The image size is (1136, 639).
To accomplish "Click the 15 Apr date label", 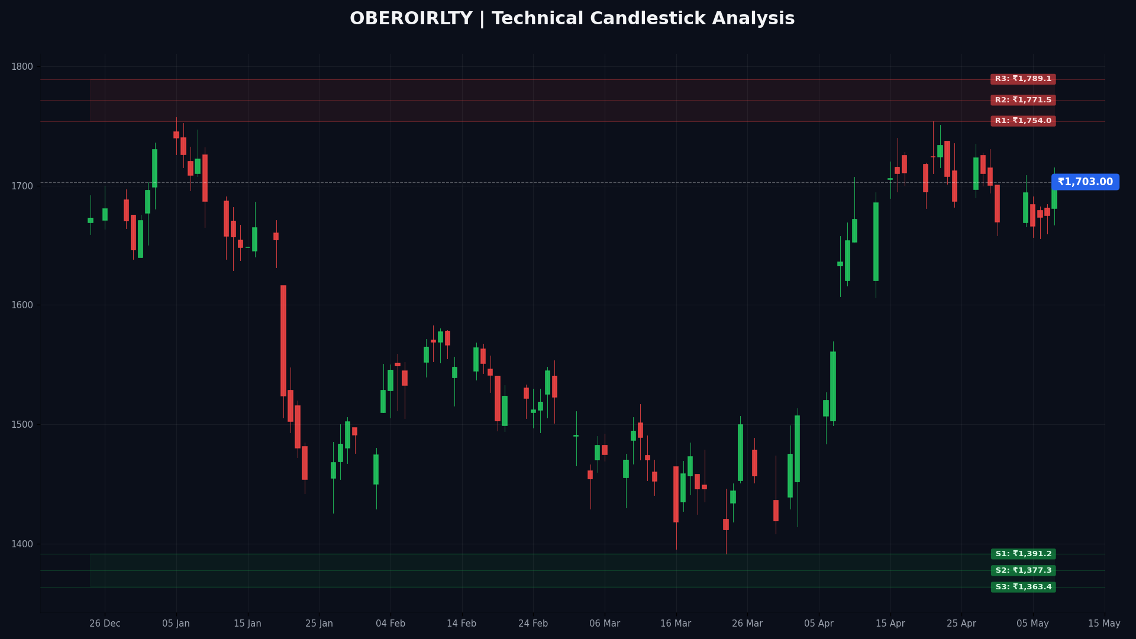I will pyautogui.click(x=890, y=624).
